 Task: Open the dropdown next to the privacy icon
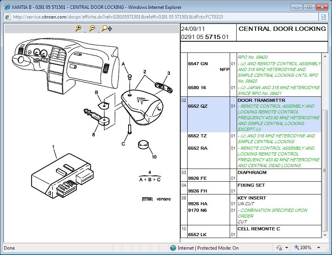tap(286, 248)
